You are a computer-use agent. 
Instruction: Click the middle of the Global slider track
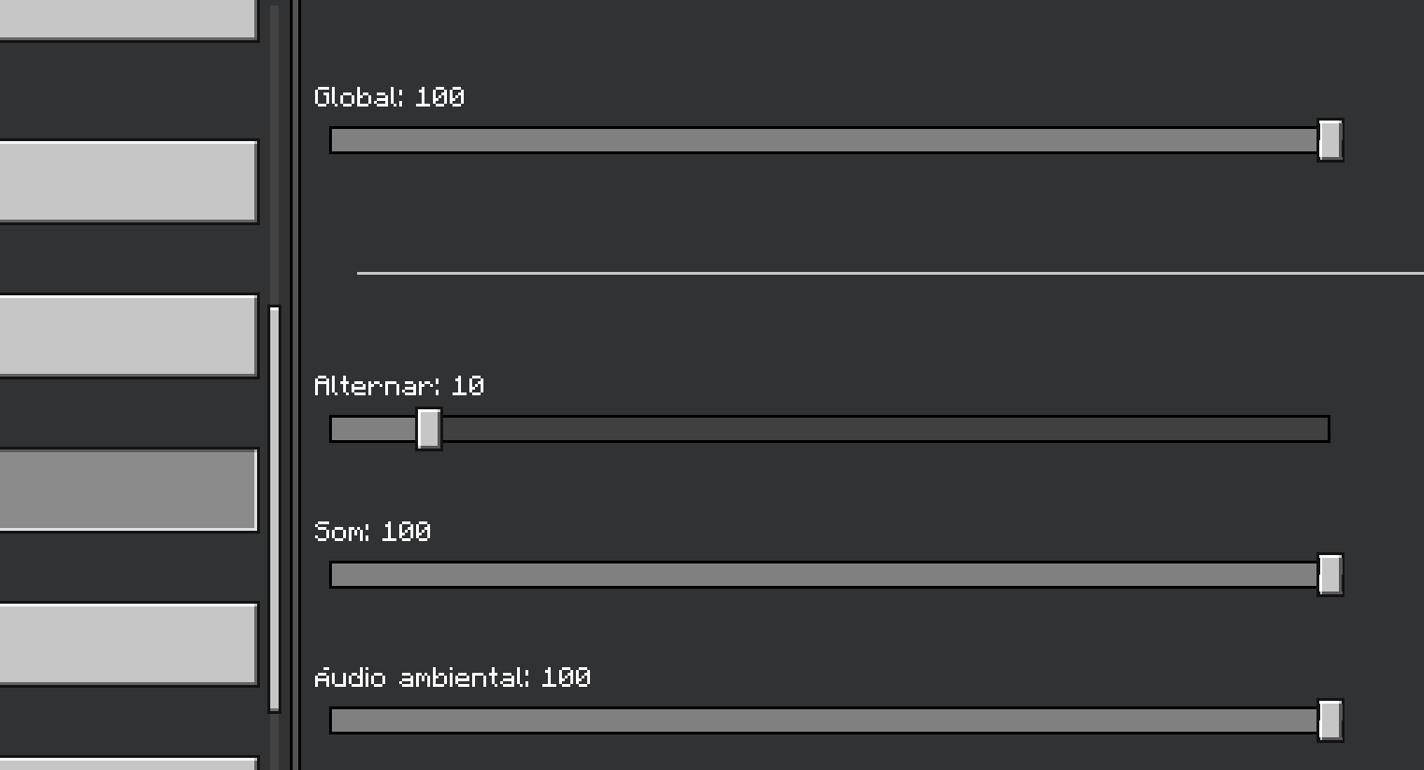point(823,140)
